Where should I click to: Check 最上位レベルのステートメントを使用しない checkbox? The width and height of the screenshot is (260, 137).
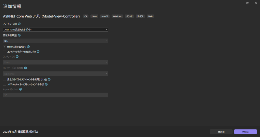pyautogui.click(x=5, y=79)
